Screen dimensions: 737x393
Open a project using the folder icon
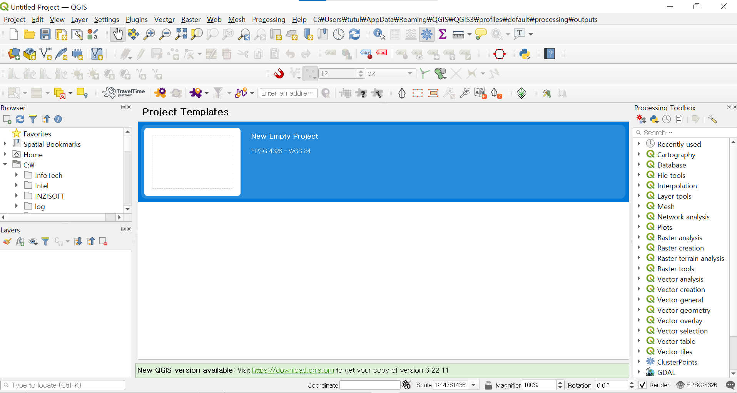click(29, 34)
